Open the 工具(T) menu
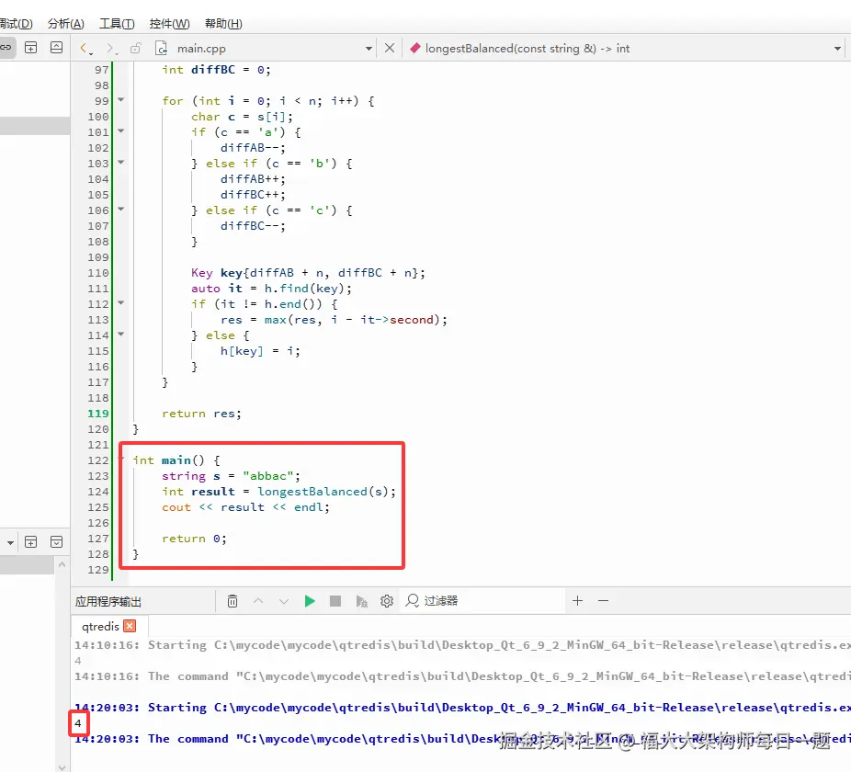This screenshot has width=851, height=772. click(x=117, y=23)
